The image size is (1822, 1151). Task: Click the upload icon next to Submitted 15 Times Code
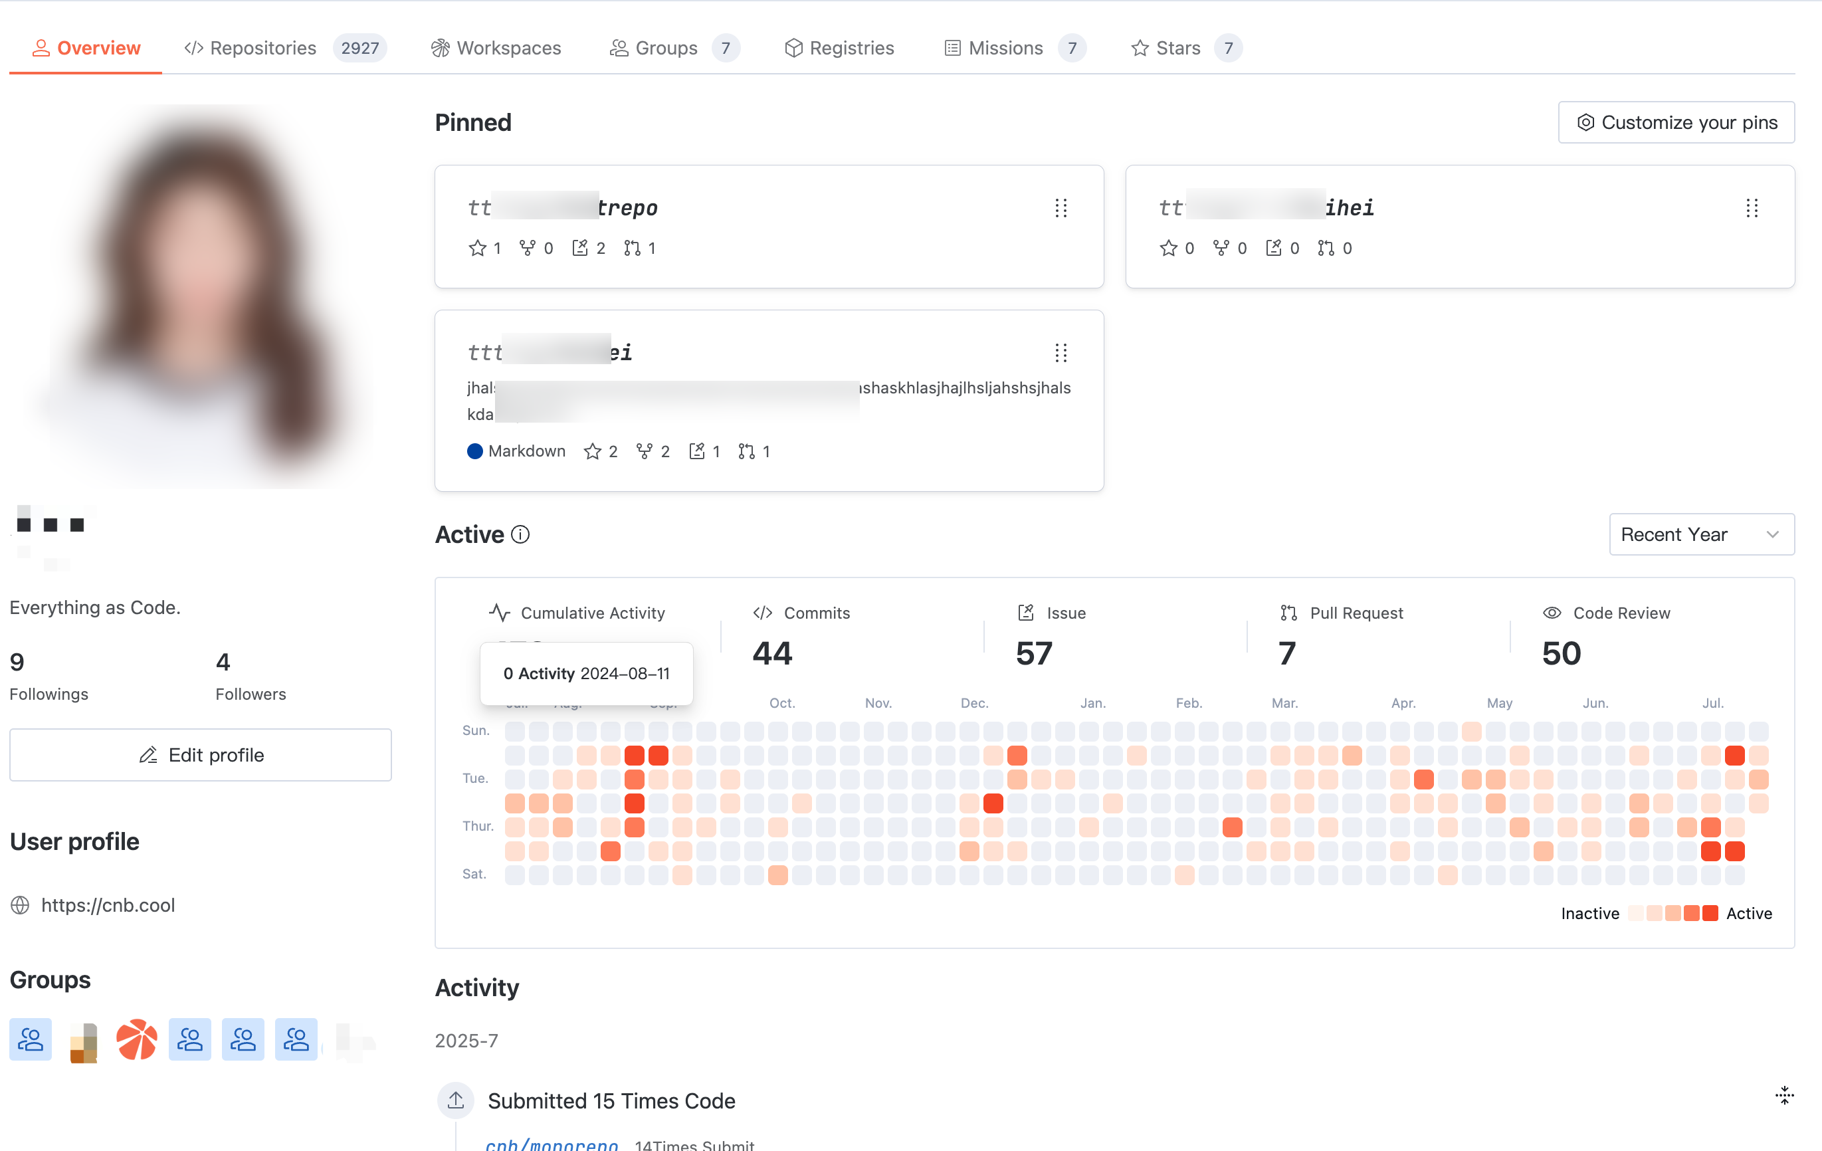[x=456, y=1100]
